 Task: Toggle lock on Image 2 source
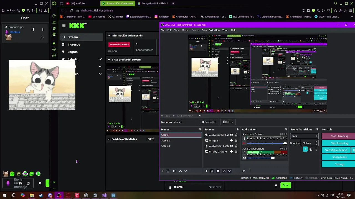(x=236, y=141)
